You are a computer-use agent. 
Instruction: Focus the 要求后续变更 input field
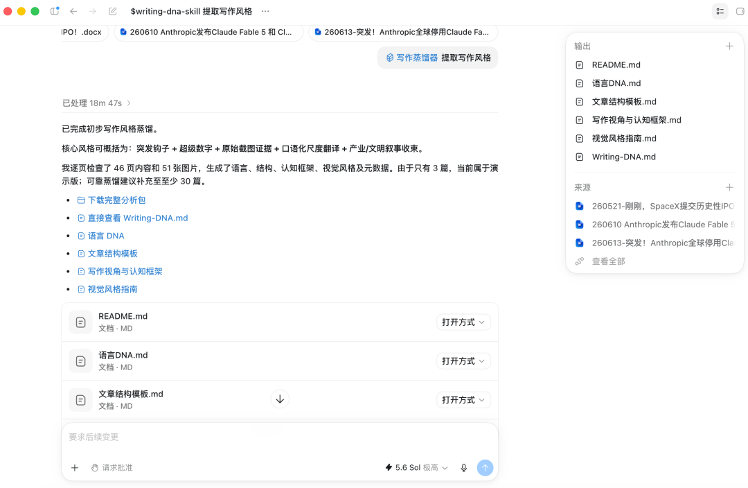[280, 437]
